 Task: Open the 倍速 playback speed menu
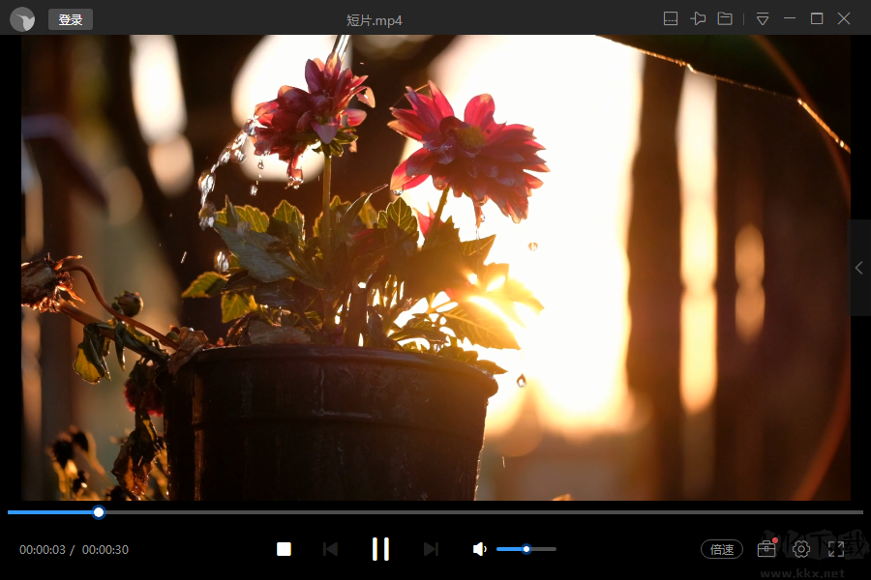coord(722,549)
